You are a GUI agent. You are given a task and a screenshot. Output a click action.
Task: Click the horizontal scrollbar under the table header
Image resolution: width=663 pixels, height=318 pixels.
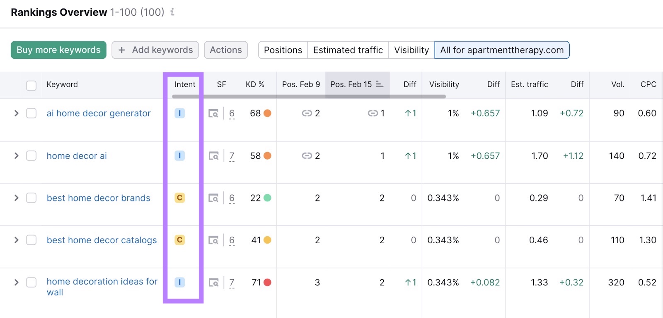[309, 96]
